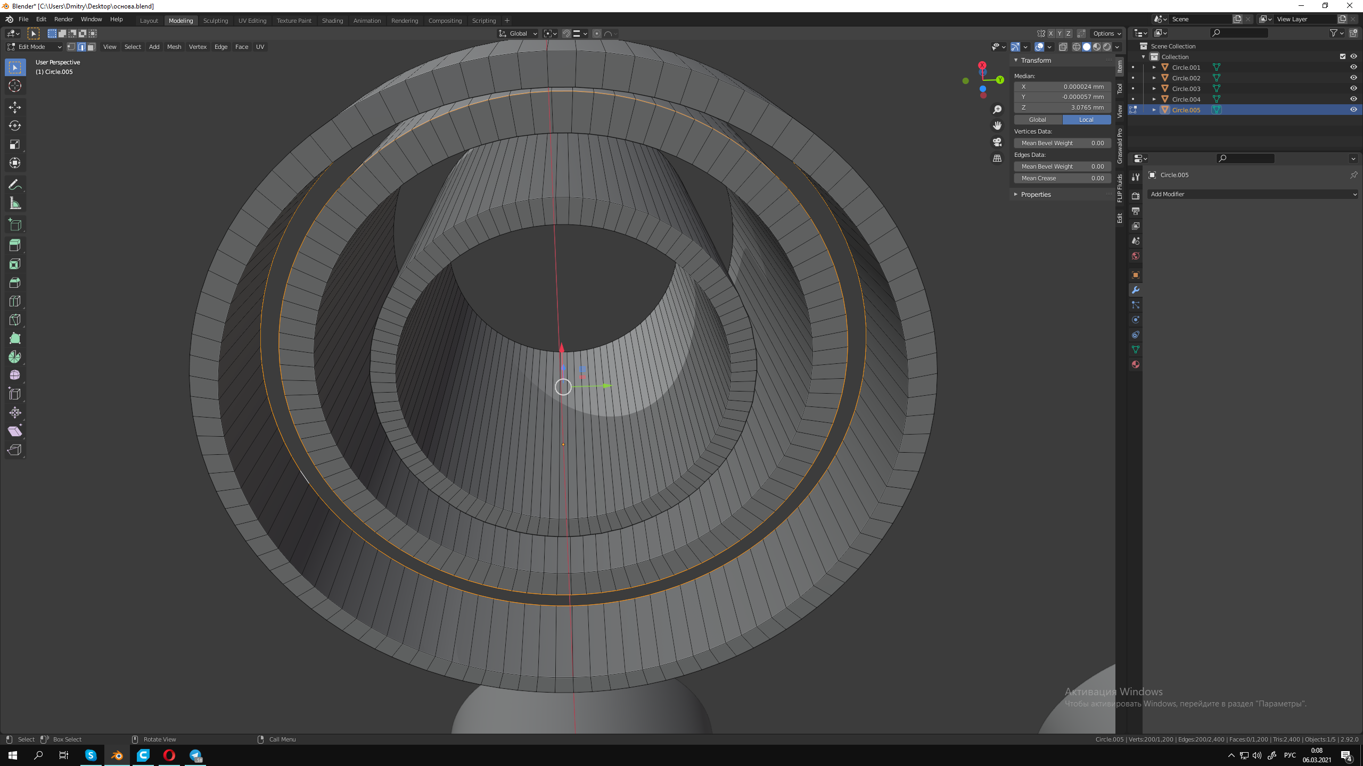The width and height of the screenshot is (1363, 766).
Task: Open the Tool sidebar tab
Action: (1120, 88)
